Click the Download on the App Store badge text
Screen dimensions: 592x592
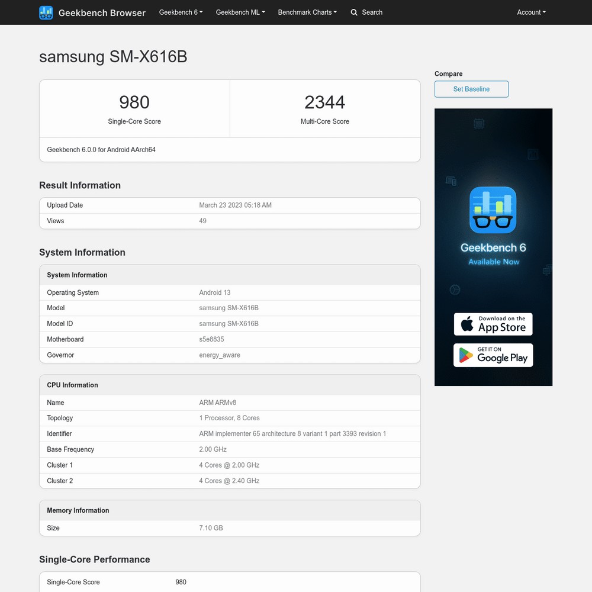coord(501,324)
